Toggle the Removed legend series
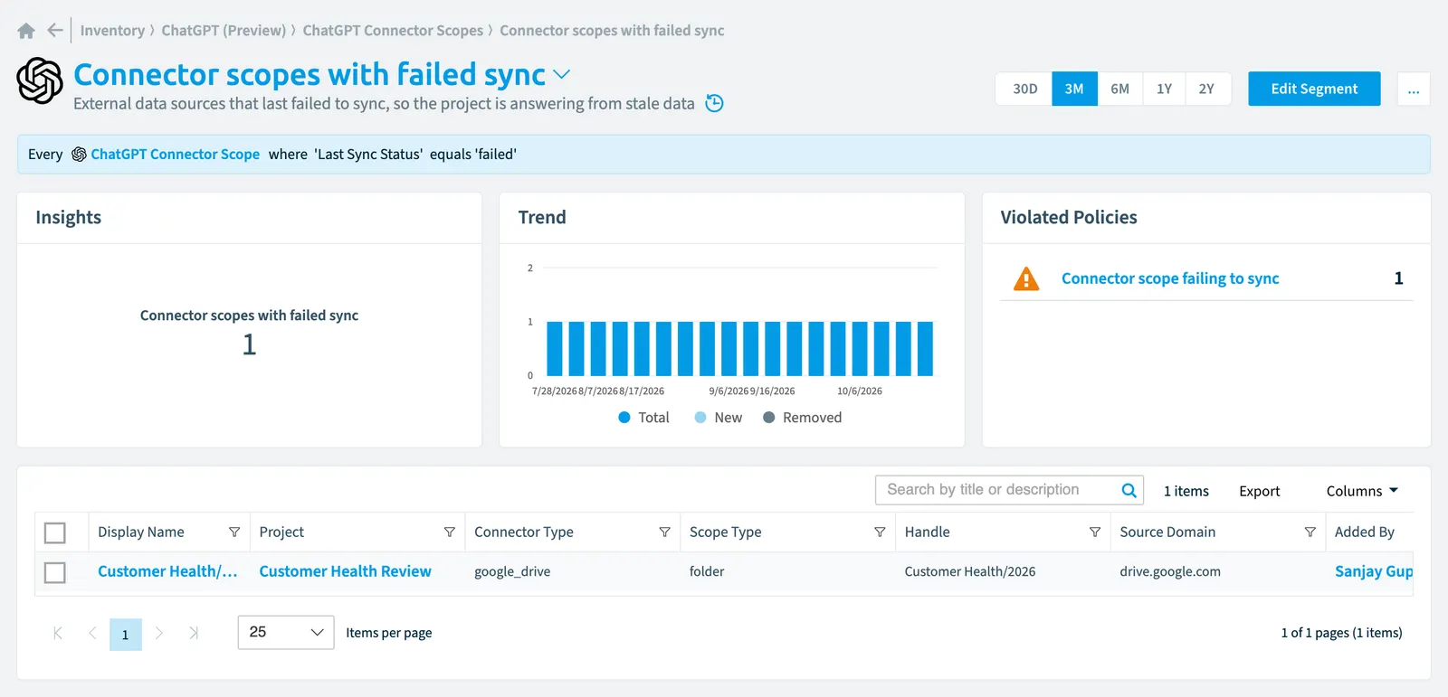Screen dimensions: 1448x697 [803, 418]
